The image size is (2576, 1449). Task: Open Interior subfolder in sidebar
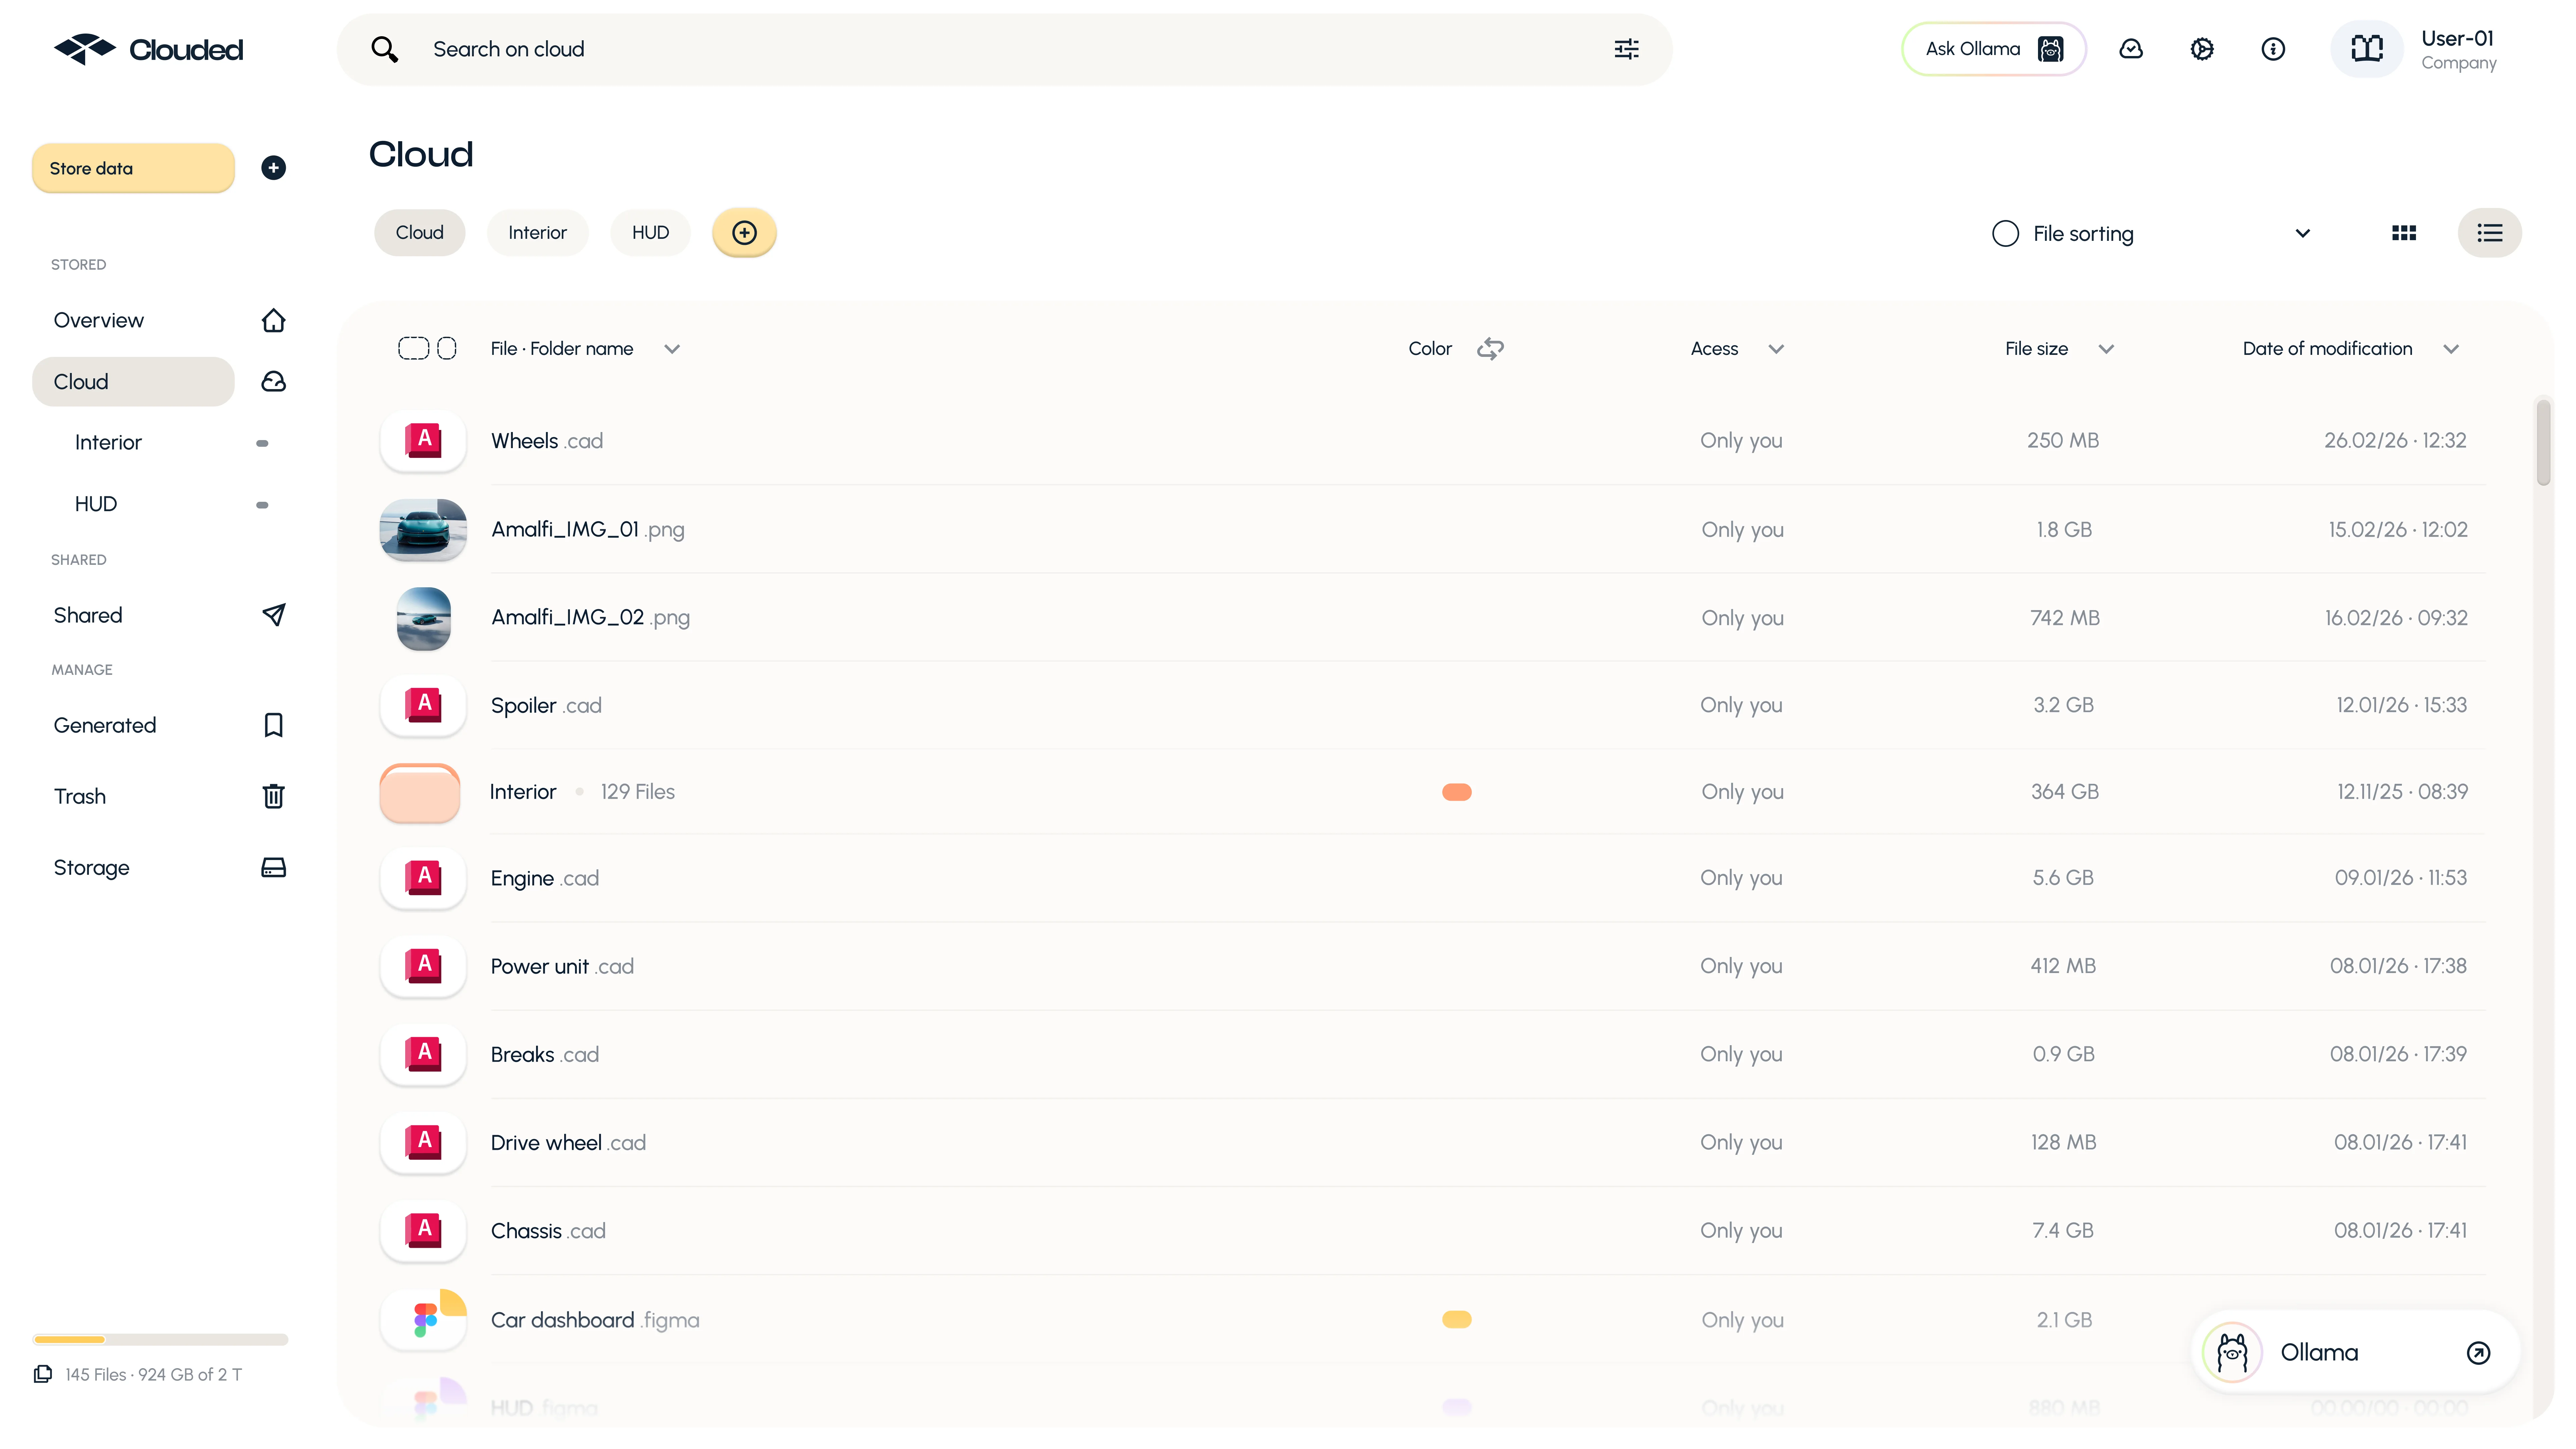point(108,443)
